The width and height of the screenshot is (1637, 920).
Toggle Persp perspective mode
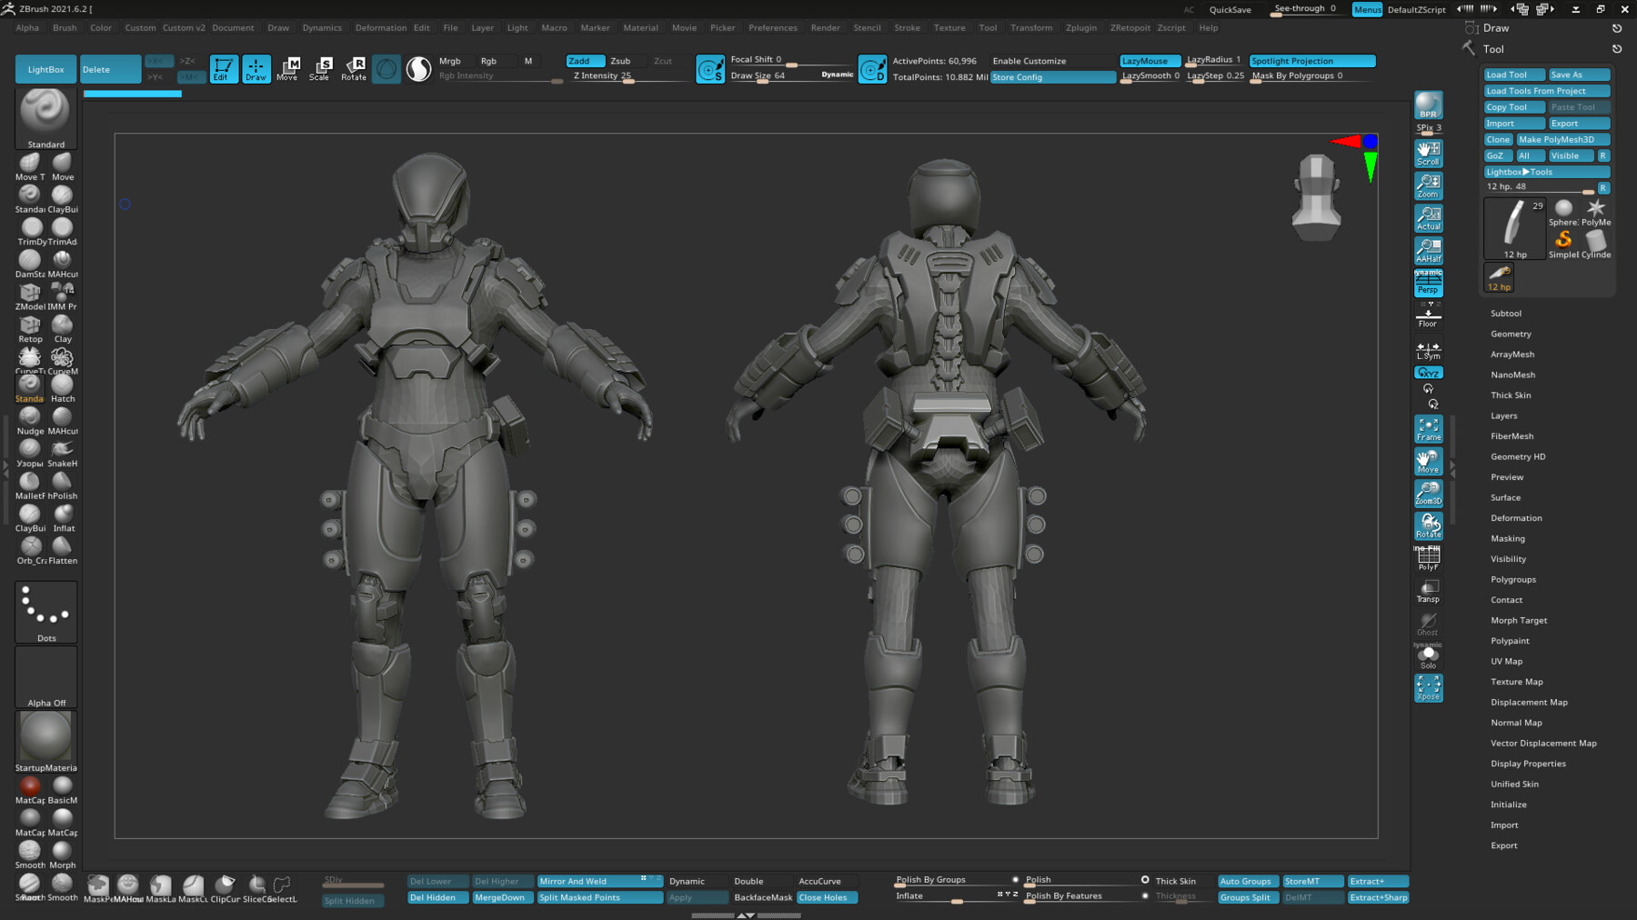pos(1428,285)
